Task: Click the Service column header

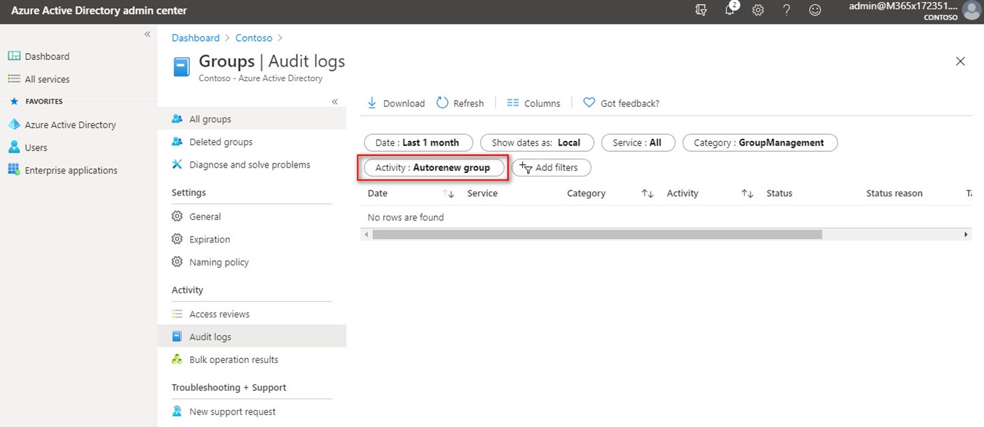Action: coord(482,193)
